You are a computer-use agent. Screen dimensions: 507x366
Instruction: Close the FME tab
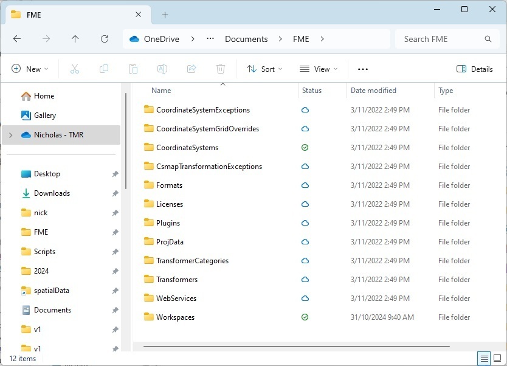139,15
